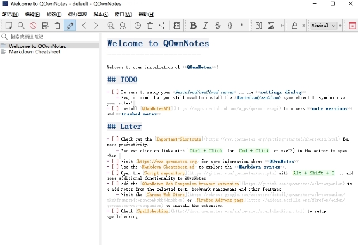
Task: Click the QOwnNotesAPI link
Action: pos(156,108)
